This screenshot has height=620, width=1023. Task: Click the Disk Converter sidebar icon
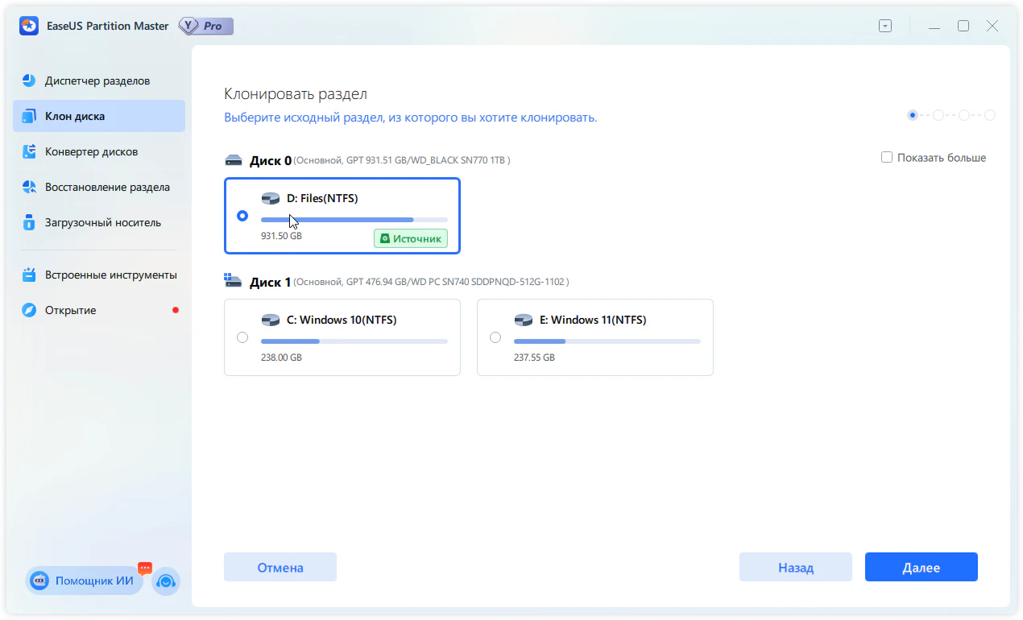coord(29,151)
